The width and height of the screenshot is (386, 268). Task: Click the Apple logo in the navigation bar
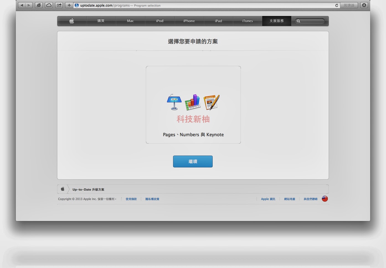click(72, 21)
